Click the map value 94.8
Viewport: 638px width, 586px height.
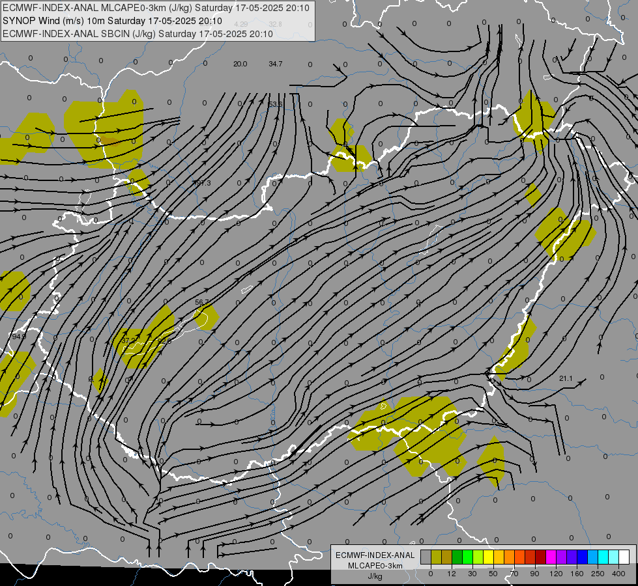tap(19, 337)
